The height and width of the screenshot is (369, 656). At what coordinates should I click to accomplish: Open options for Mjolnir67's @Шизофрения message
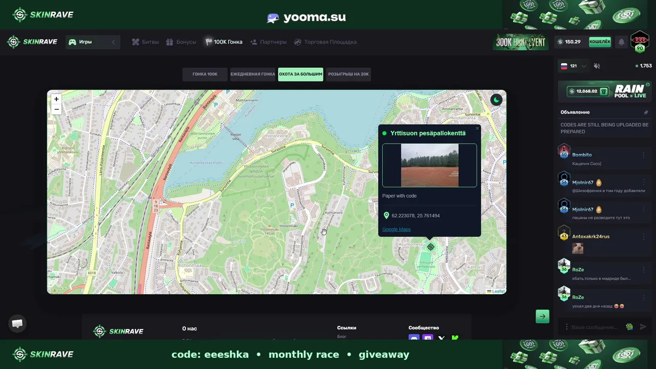coord(644,182)
